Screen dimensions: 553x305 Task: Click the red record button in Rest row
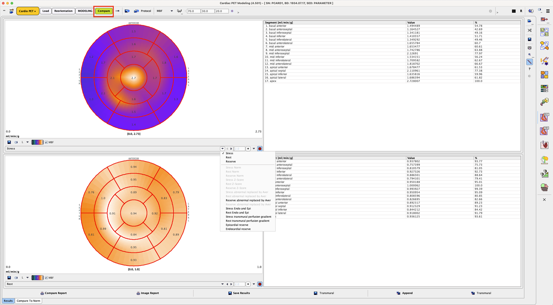pyautogui.click(x=260, y=284)
